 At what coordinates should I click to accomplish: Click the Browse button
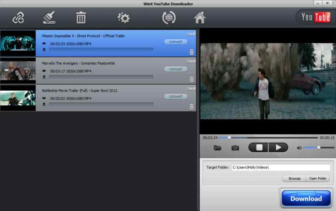pos(294,178)
